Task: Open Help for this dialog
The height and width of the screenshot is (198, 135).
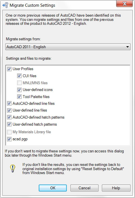Action: click(116, 188)
